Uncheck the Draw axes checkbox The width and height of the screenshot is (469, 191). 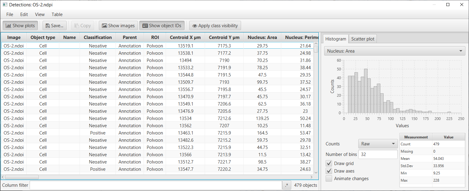click(329, 171)
